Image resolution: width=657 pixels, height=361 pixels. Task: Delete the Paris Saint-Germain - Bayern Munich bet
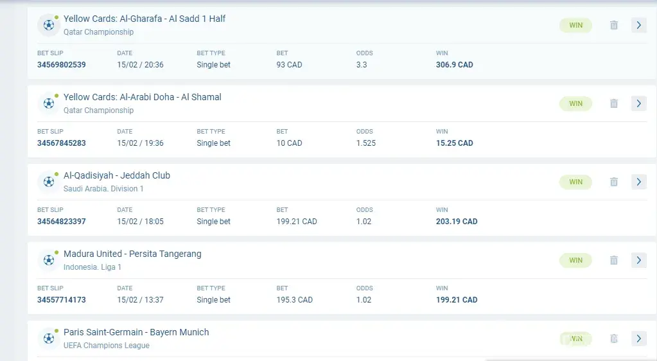click(614, 339)
